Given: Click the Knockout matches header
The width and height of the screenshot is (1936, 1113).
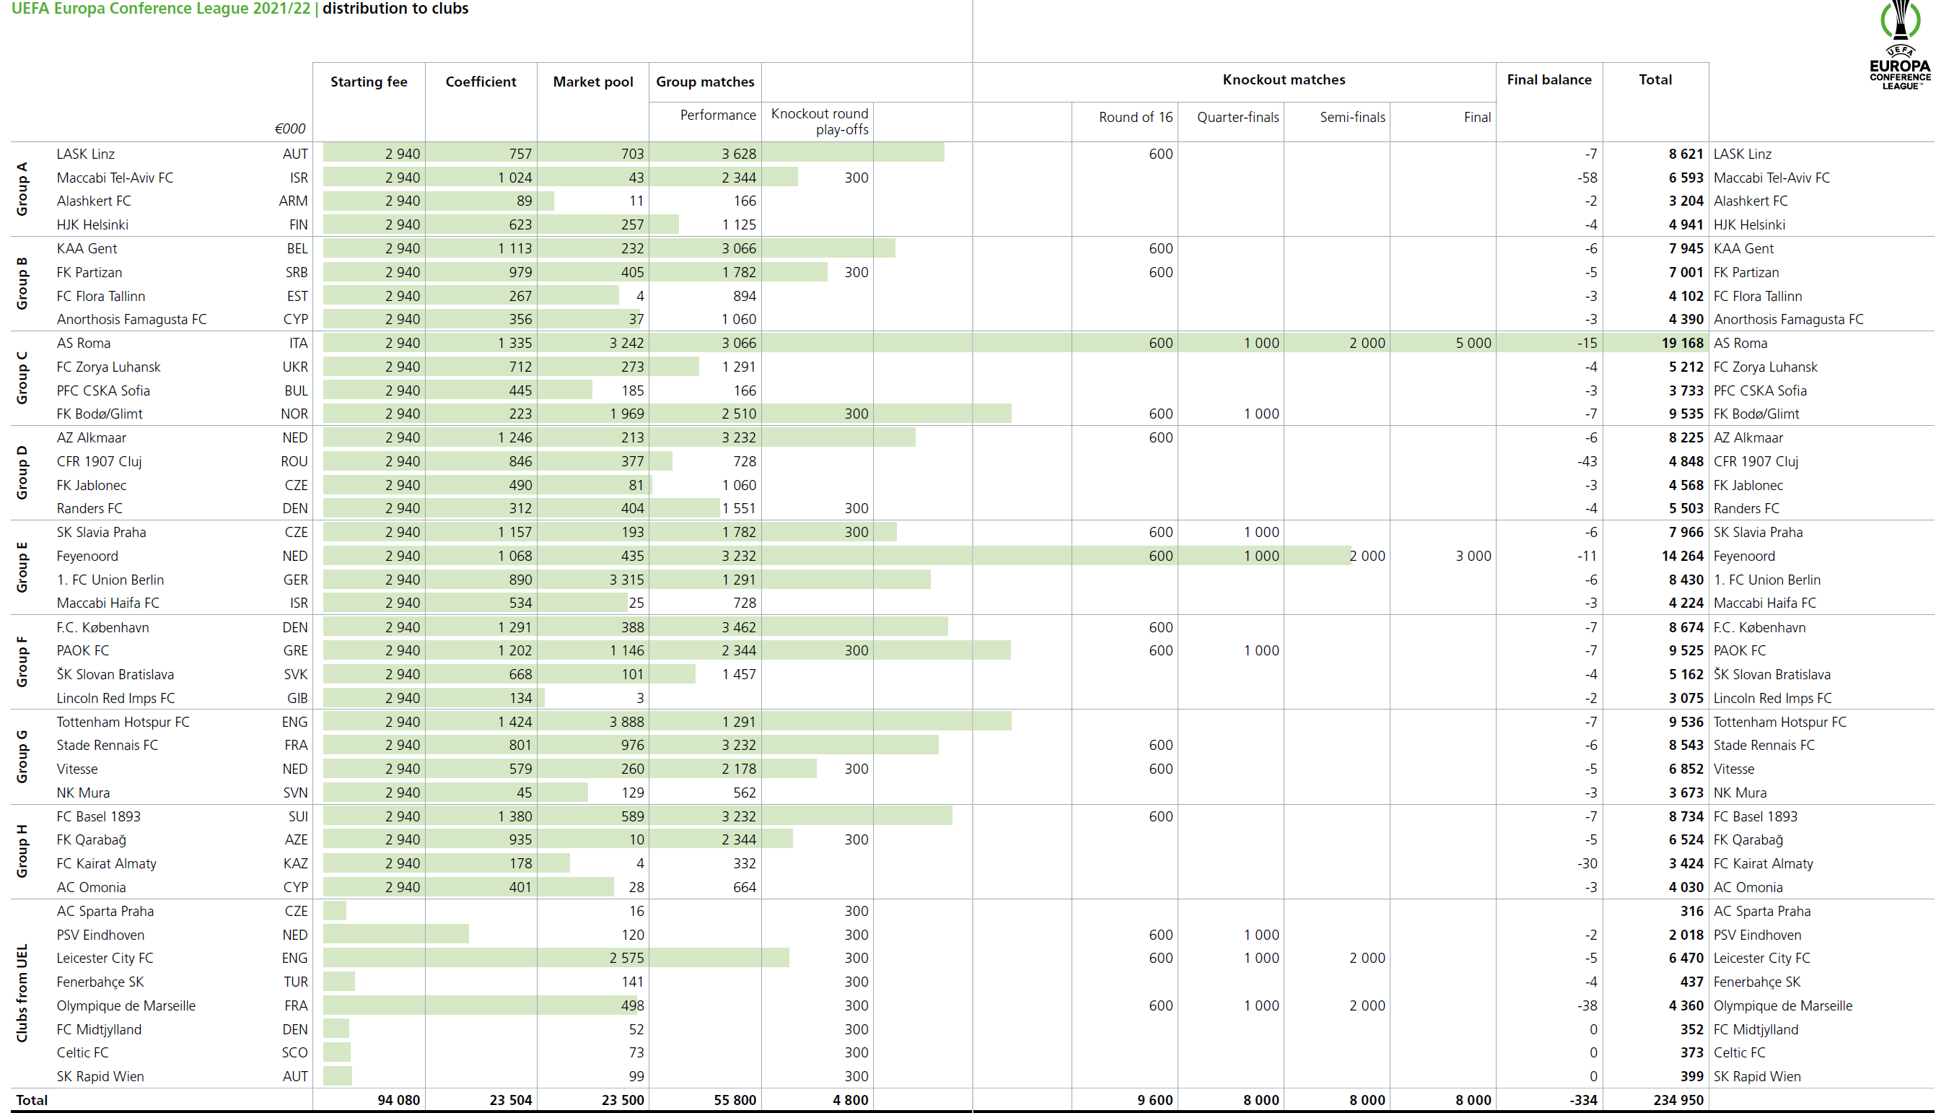Looking at the screenshot, I should click(x=1284, y=79).
